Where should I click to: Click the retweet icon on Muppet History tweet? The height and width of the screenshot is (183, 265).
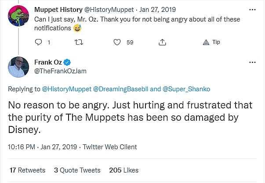[x=80, y=42]
